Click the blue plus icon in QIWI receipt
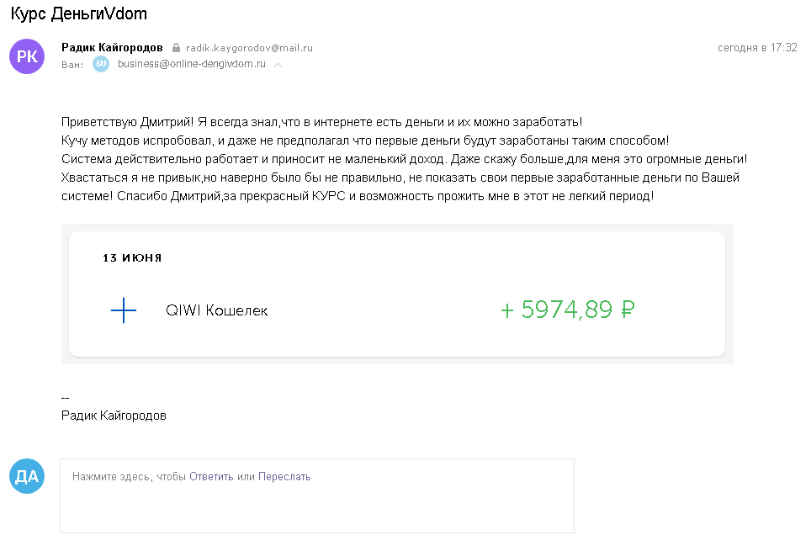This screenshot has height=556, width=811. pos(124,310)
